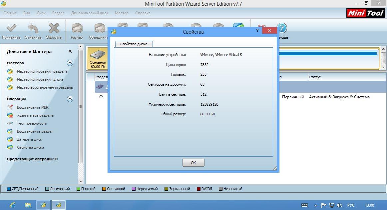Click the RAID5 legend color swatch
Viewport: 387px width, 210px height.
click(x=199, y=189)
